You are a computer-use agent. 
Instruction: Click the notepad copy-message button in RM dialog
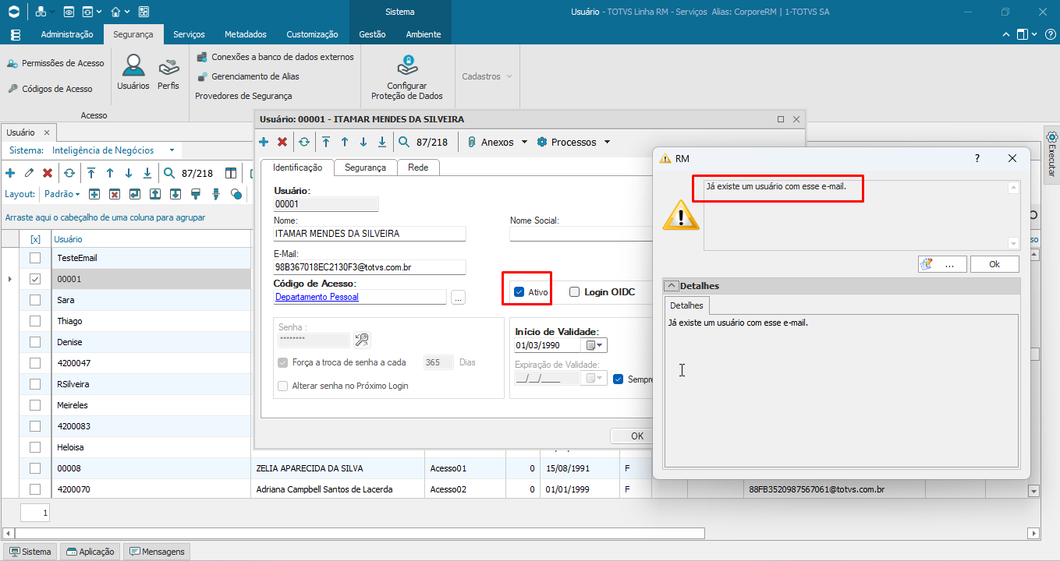click(x=942, y=264)
